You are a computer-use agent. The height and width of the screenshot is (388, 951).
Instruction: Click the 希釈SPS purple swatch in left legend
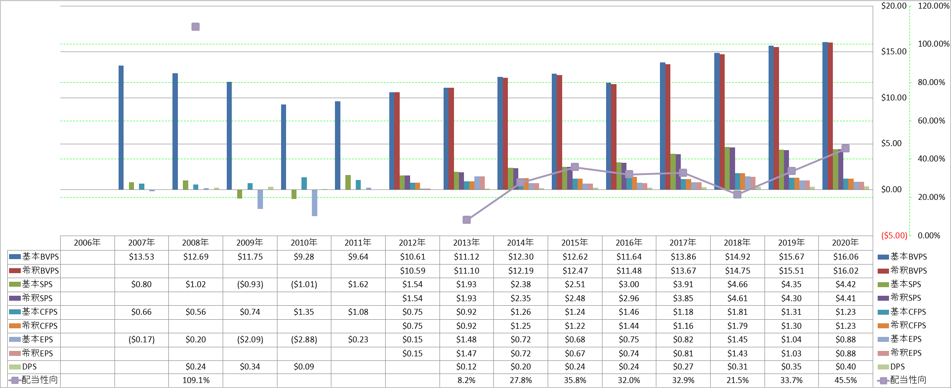coord(15,298)
